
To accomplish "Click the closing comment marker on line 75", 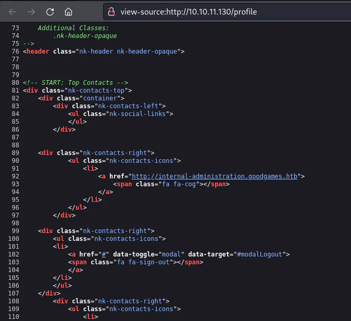I will coord(29,44).
